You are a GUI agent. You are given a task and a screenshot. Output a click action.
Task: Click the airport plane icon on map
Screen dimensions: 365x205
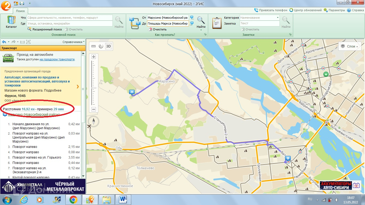(89, 126)
